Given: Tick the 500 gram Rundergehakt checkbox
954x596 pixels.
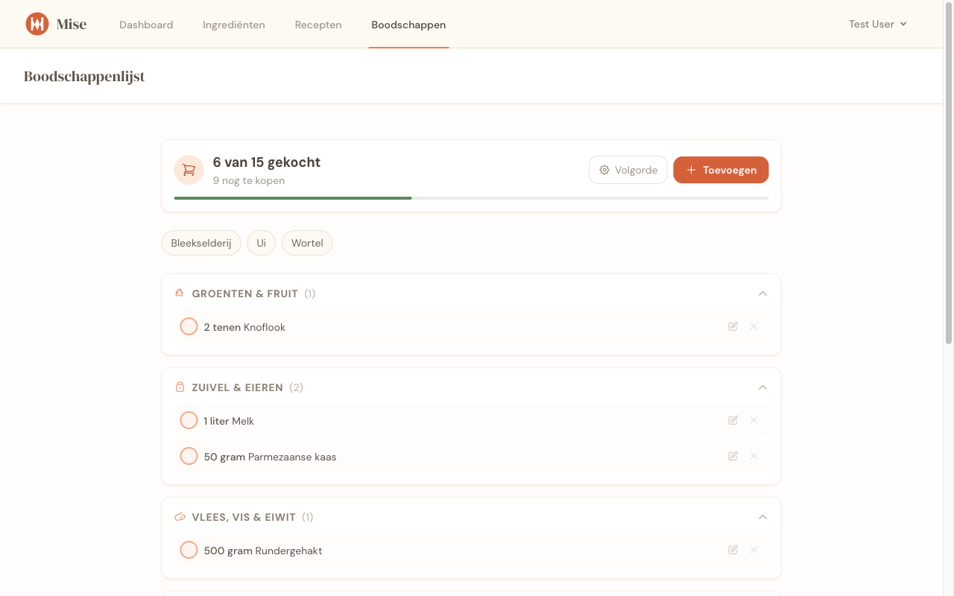Looking at the screenshot, I should (x=189, y=550).
